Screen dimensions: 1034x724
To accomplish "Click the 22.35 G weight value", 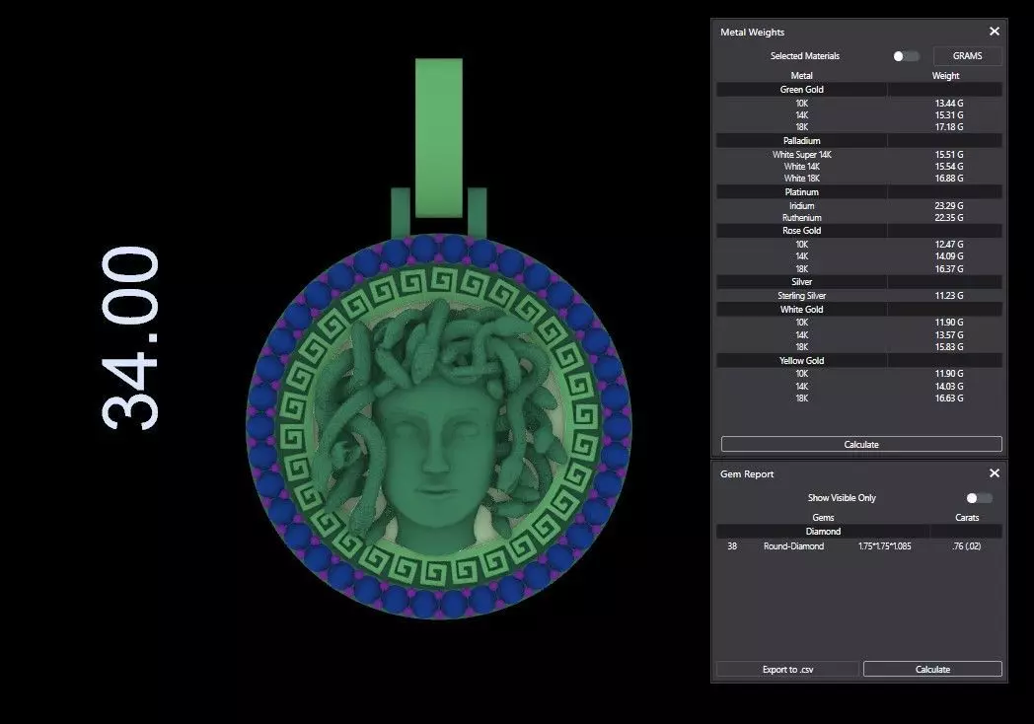I will click(x=949, y=218).
